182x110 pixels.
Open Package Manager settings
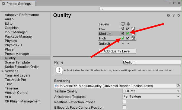19,36
